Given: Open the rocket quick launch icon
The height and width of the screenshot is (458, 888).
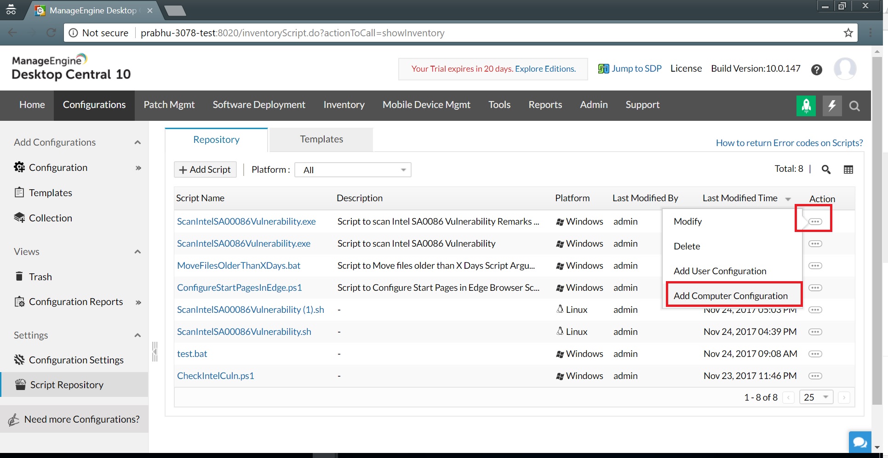Looking at the screenshot, I should [x=806, y=106].
